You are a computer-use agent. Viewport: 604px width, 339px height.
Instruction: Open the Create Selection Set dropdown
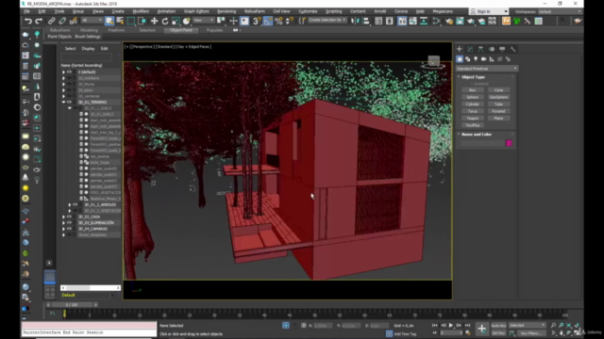tap(327, 20)
